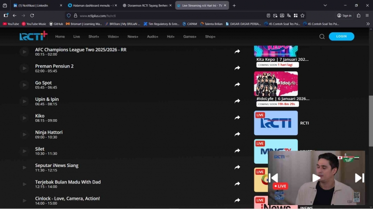
Task: Click the page vertical scrollbar
Action: coord(371,121)
